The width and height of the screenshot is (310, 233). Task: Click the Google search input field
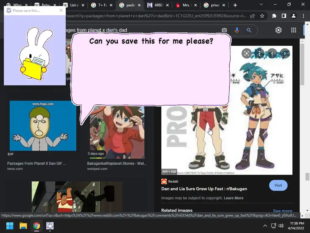coord(142,30)
